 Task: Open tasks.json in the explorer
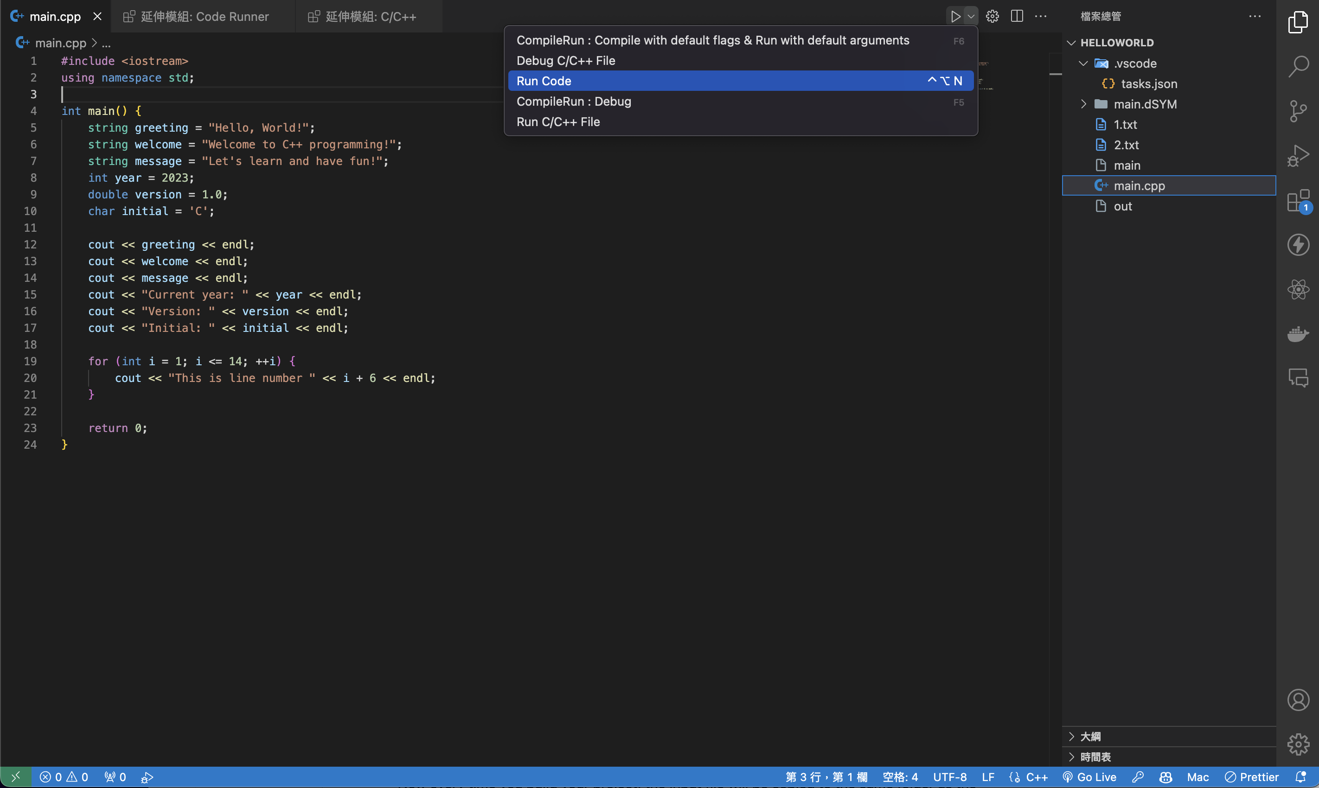pyautogui.click(x=1169, y=84)
